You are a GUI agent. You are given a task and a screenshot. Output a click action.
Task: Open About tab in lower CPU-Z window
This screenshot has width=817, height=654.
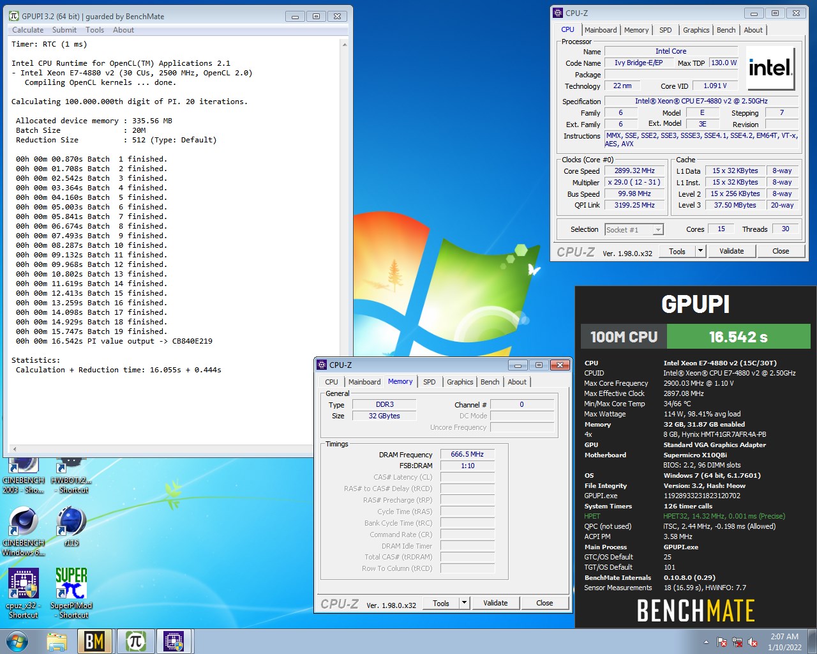pyautogui.click(x=517, y=382)
